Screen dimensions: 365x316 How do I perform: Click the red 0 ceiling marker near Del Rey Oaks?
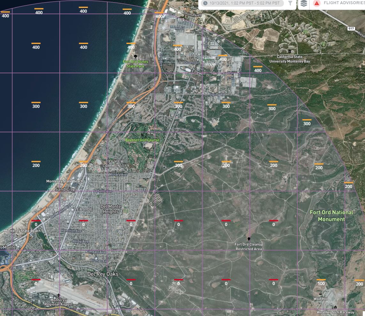131,281
